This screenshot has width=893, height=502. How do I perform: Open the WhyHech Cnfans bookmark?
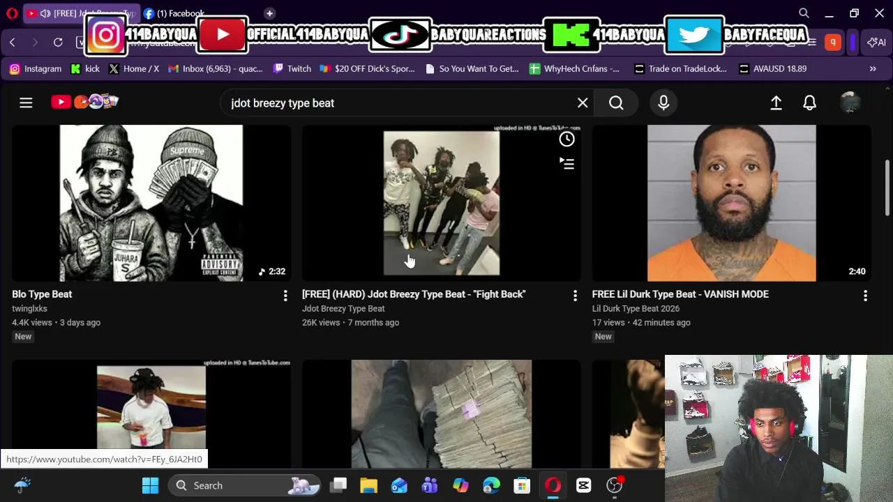pyautogui.click(x=574, y=69)
